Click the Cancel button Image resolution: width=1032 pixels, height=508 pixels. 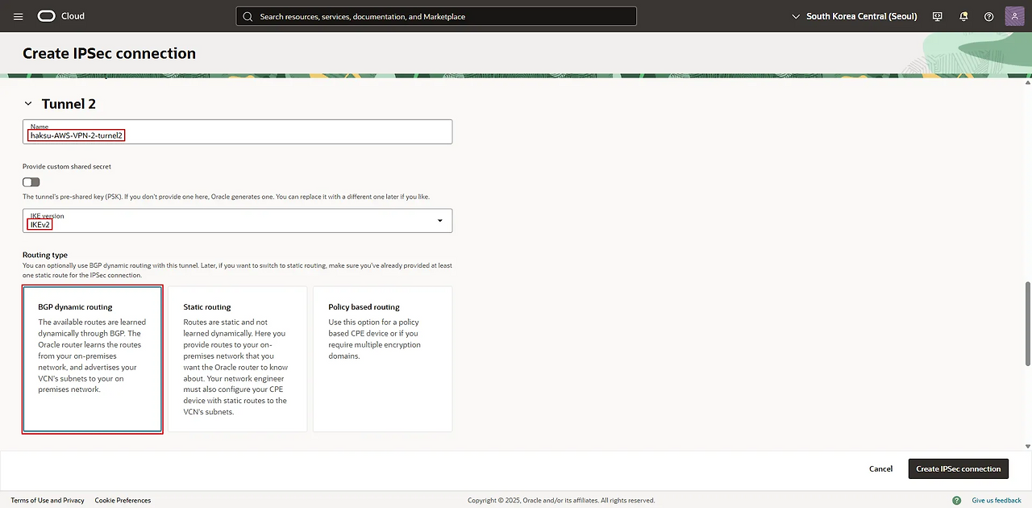pos(880,468)
